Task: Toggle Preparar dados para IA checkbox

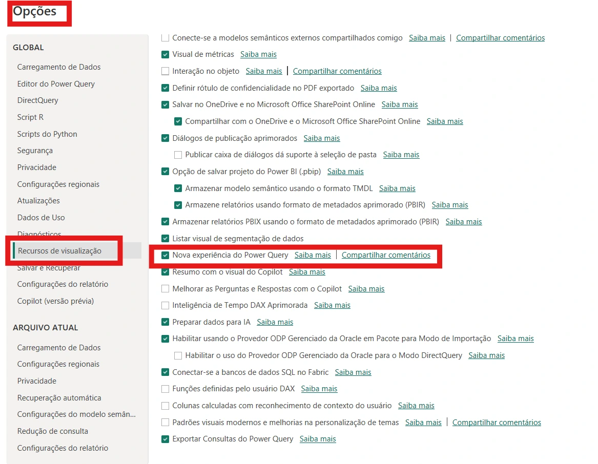Action: point(165,322)
